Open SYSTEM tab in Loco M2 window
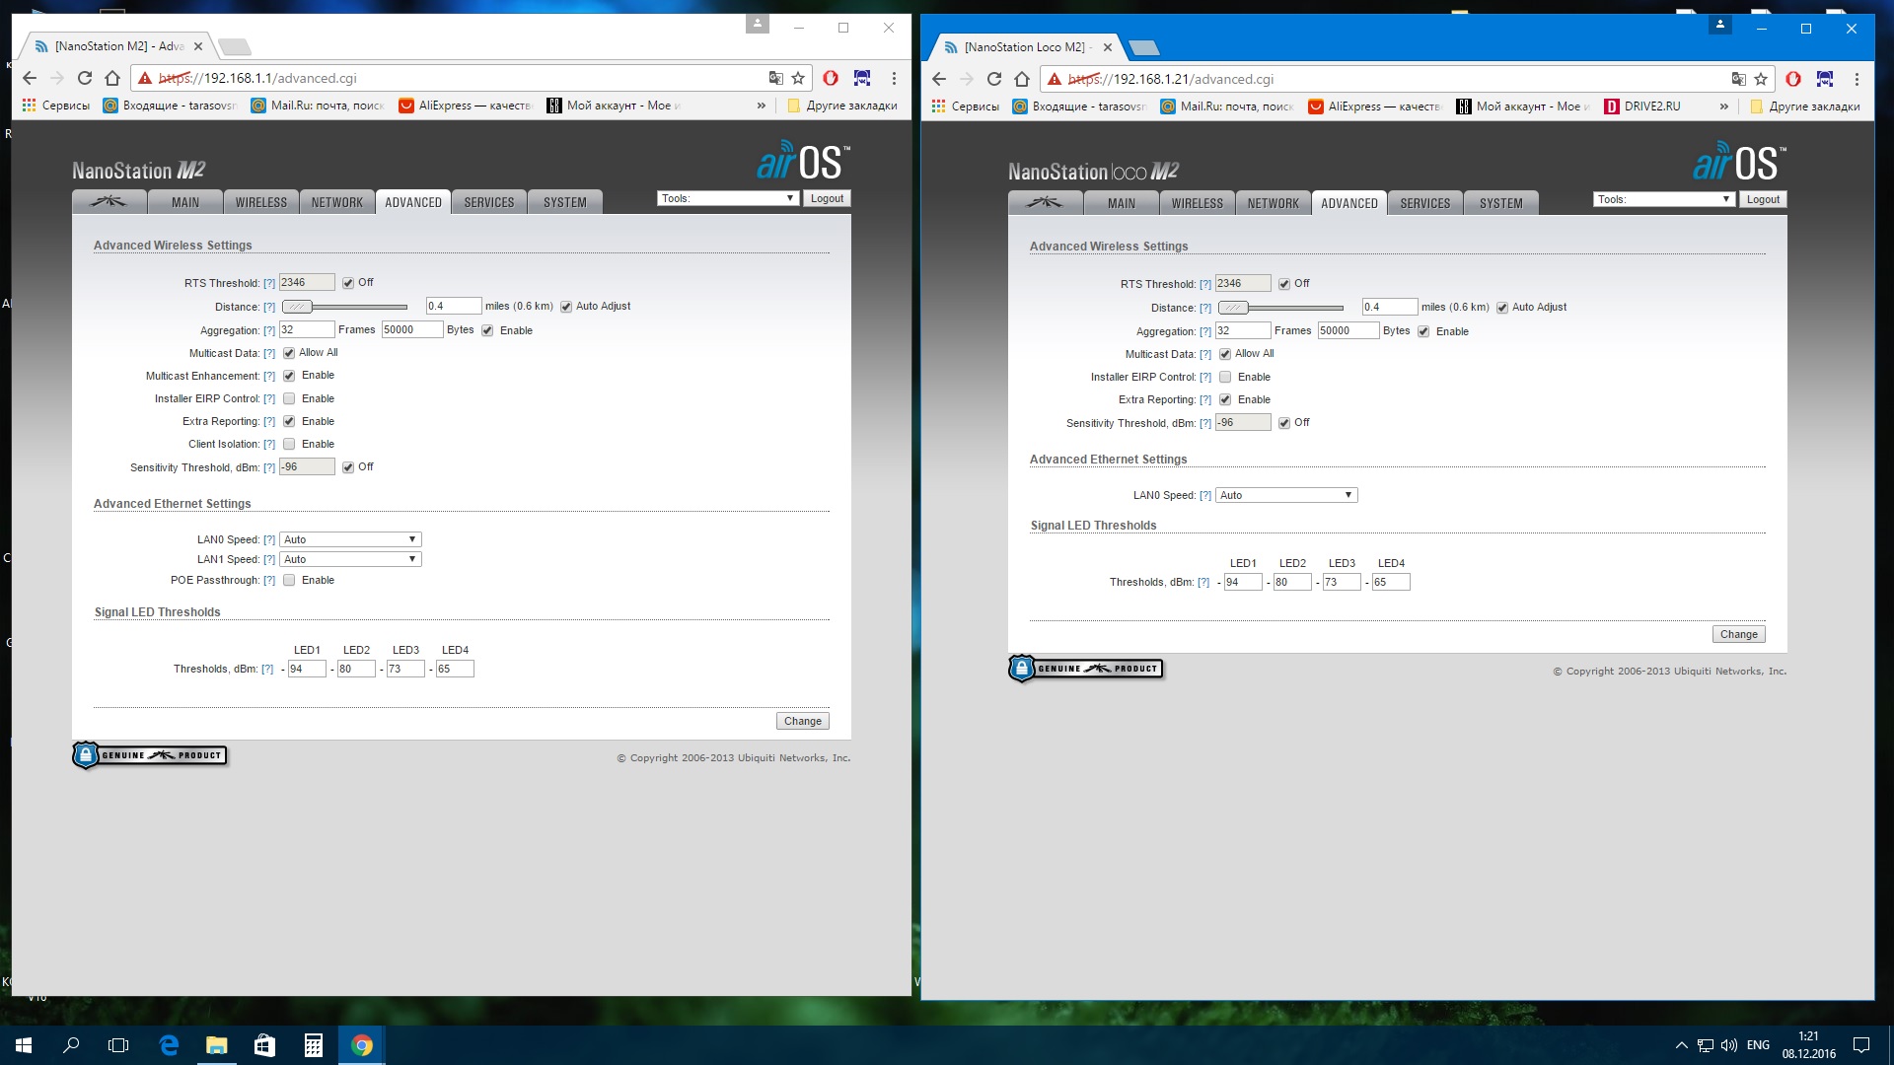 [1501, 203]
